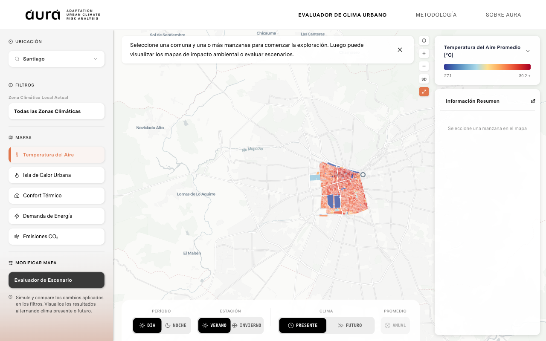Select the Isla de Calor Urbana map
The width and height of the screenshot is (546, 341).
click(x=56, y=175)
